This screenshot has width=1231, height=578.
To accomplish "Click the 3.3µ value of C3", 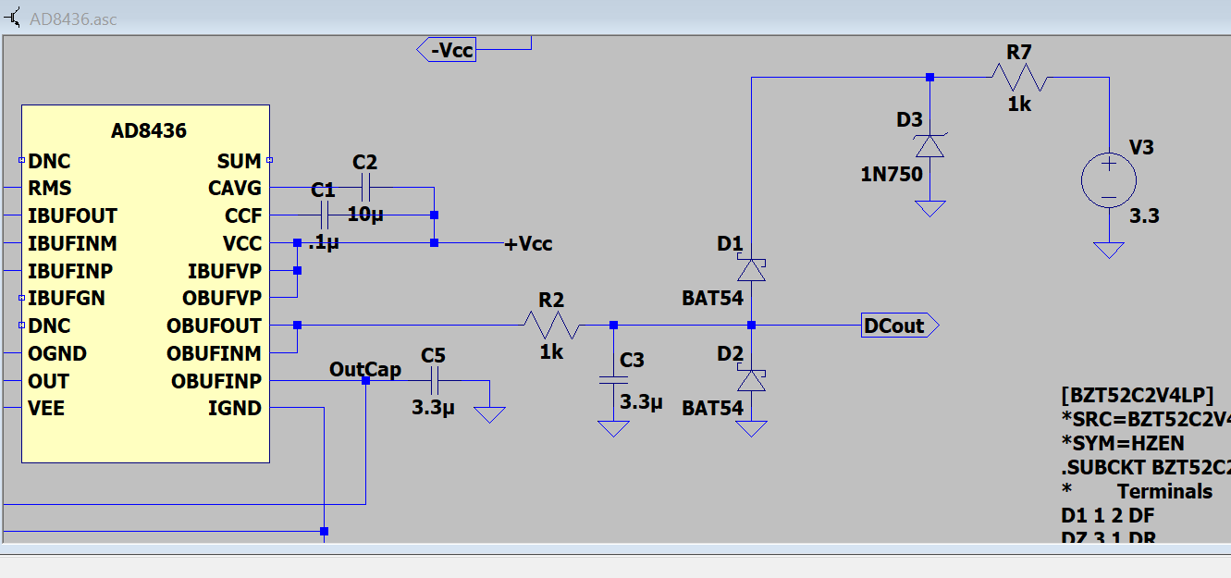I will pyautogui.click(x=641, y=402).
